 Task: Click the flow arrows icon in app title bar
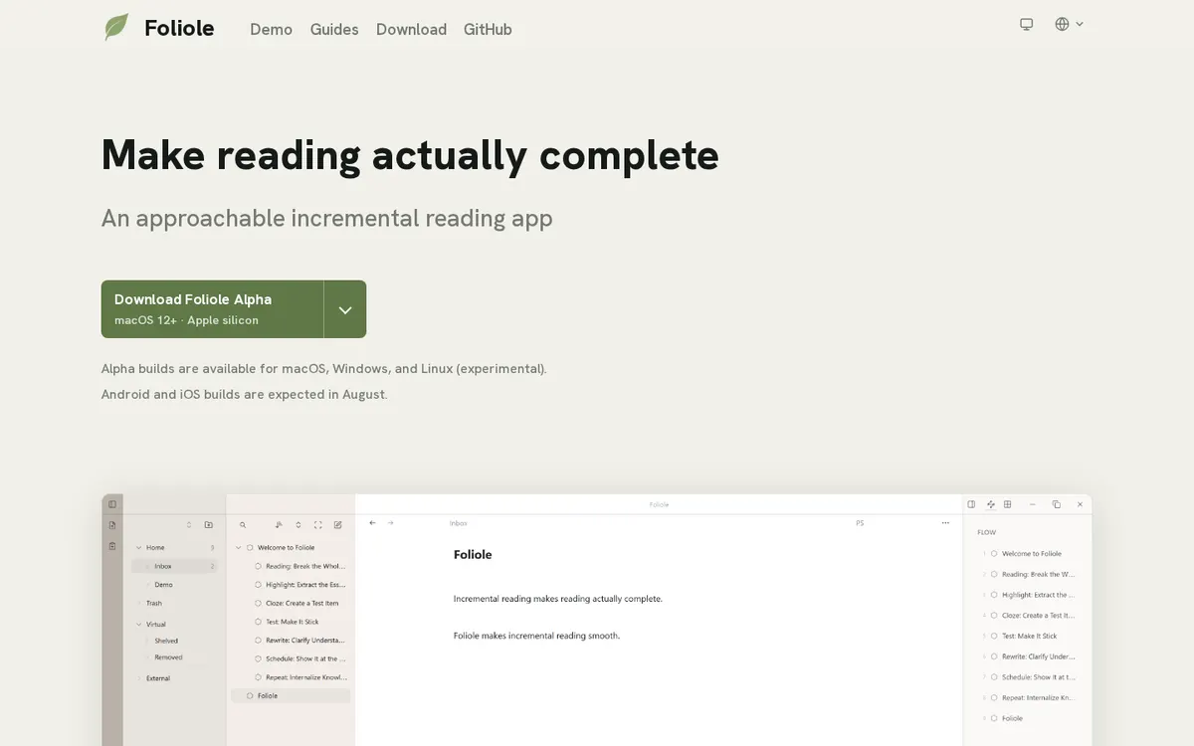(x=990, y=504)
